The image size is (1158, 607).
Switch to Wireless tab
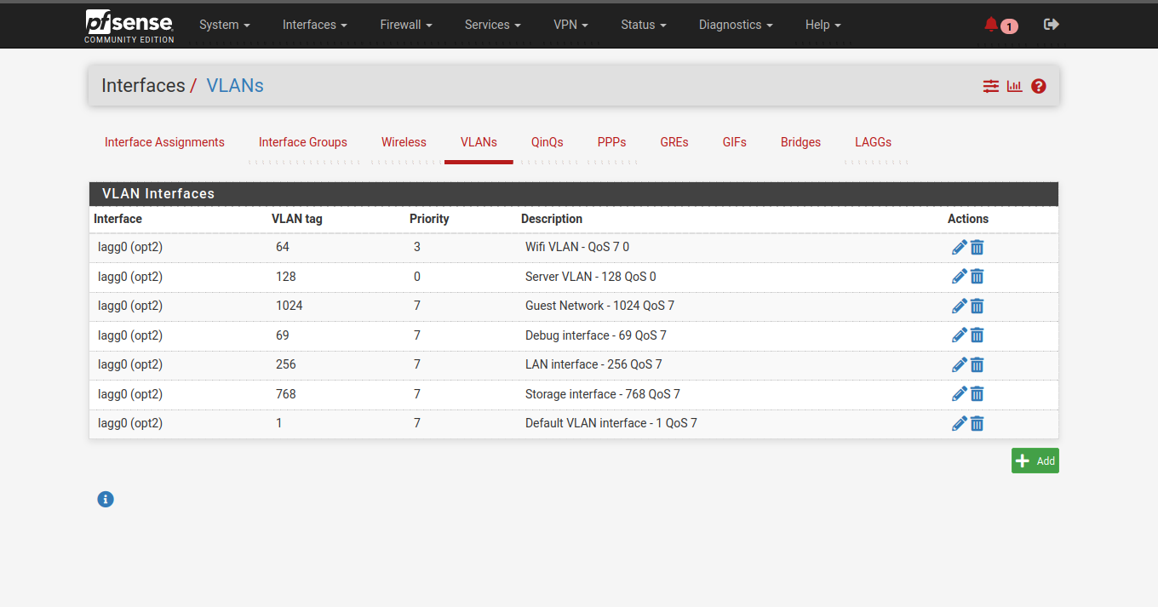(404, 142)
